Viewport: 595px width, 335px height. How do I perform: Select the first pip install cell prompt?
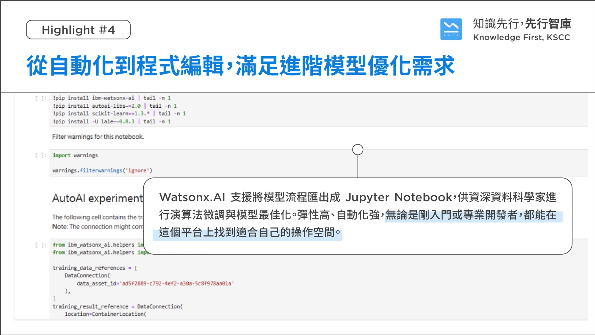[41, 98]
